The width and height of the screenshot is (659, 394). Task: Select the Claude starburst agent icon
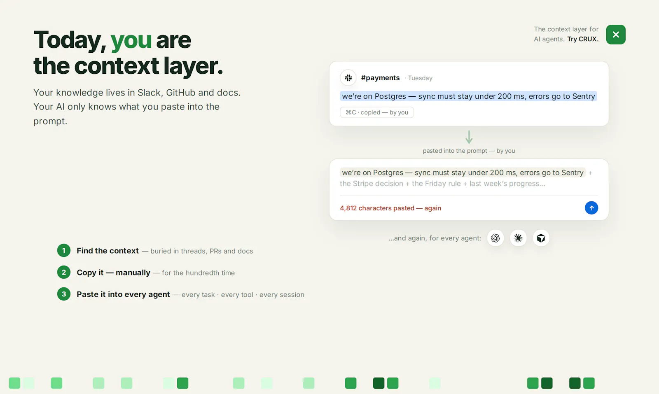coord(518,238)
